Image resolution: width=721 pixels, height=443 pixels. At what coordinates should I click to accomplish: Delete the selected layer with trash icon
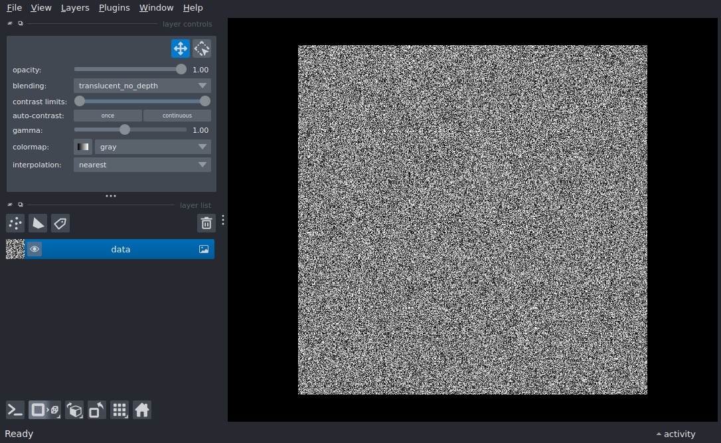206,223
